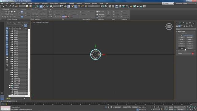The height and width of the screenshot is (111, 197).
Task: Click the Arc spline button
Action: pos(182,42)
